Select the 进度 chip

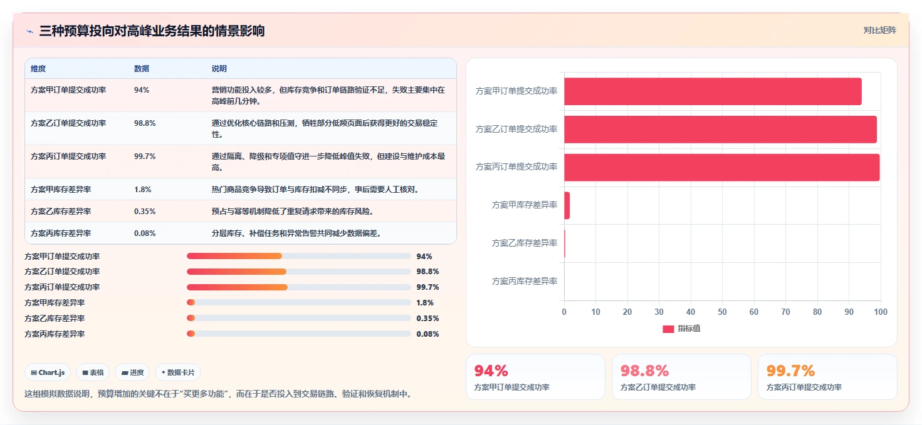click(x=132, y=372)
